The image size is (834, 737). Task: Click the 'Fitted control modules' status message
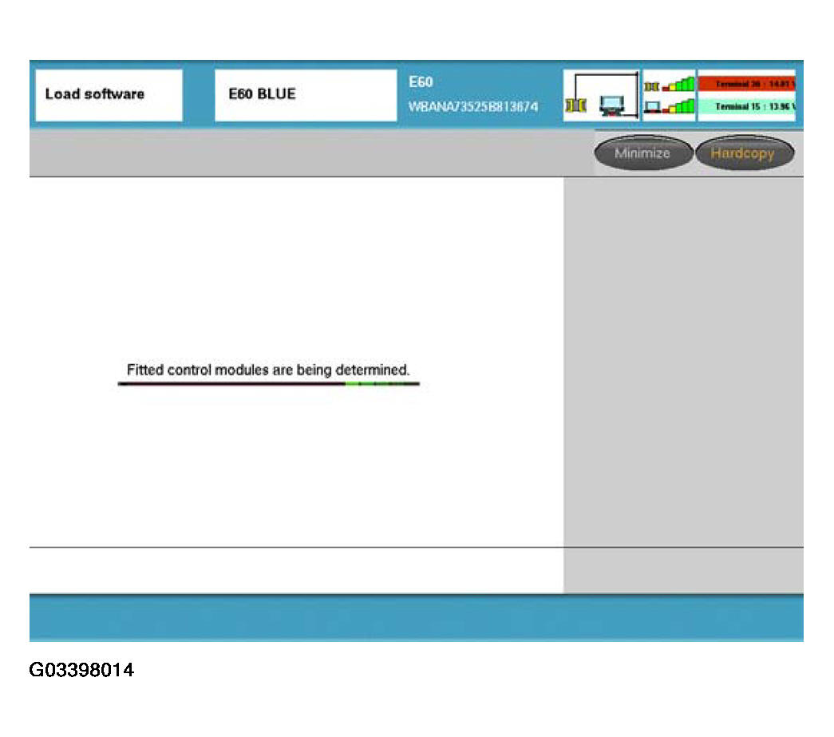268,370
